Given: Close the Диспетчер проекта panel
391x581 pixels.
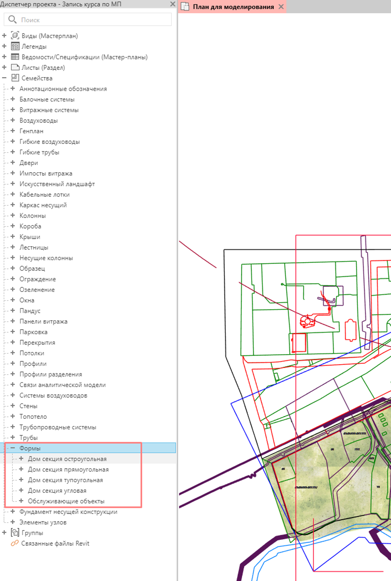Looking at the screenshot, I should (173, 4).
